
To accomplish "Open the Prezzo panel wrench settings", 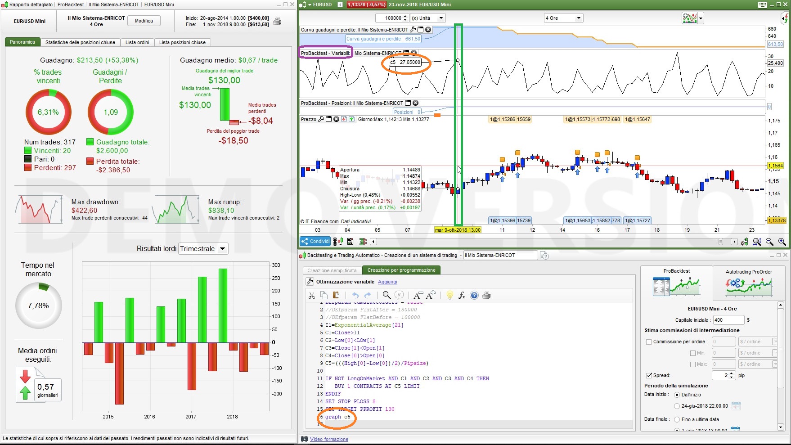I will coord(321,119).
